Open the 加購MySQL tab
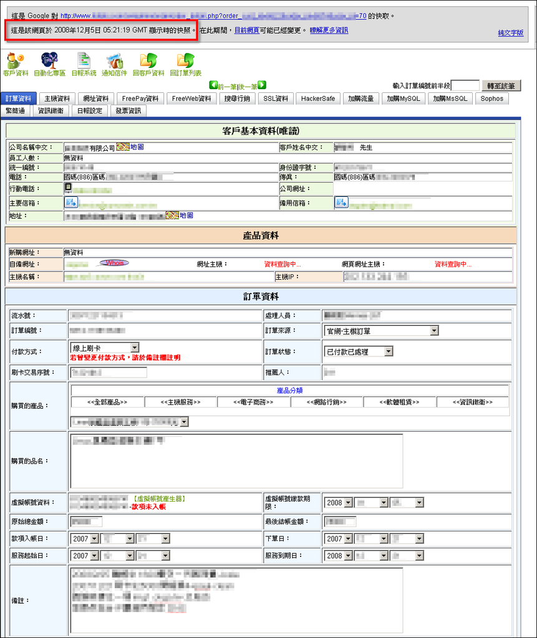Screen dimensions: 537x638 (404, 98)
